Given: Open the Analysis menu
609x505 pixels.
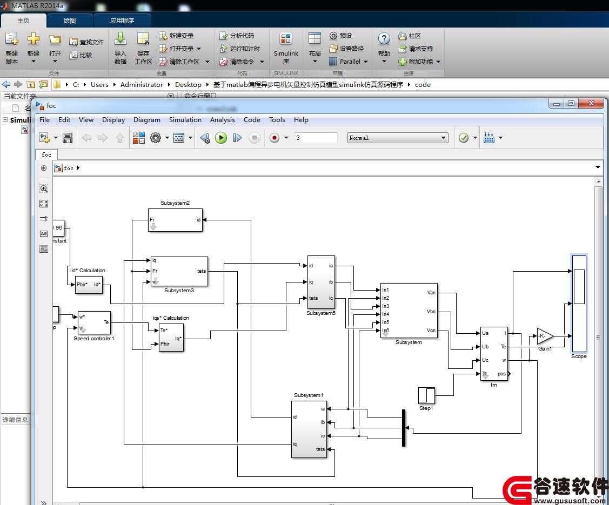Looking at the screenshot, I should 223,120.
